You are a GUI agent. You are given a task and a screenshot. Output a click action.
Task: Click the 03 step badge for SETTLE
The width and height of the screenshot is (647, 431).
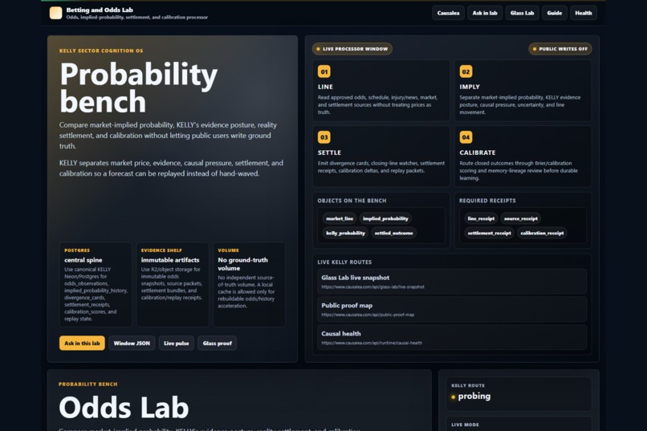point(324,137)
